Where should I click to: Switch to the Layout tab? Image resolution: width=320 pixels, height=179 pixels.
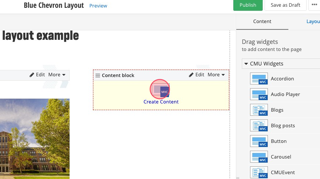(313, 22)
